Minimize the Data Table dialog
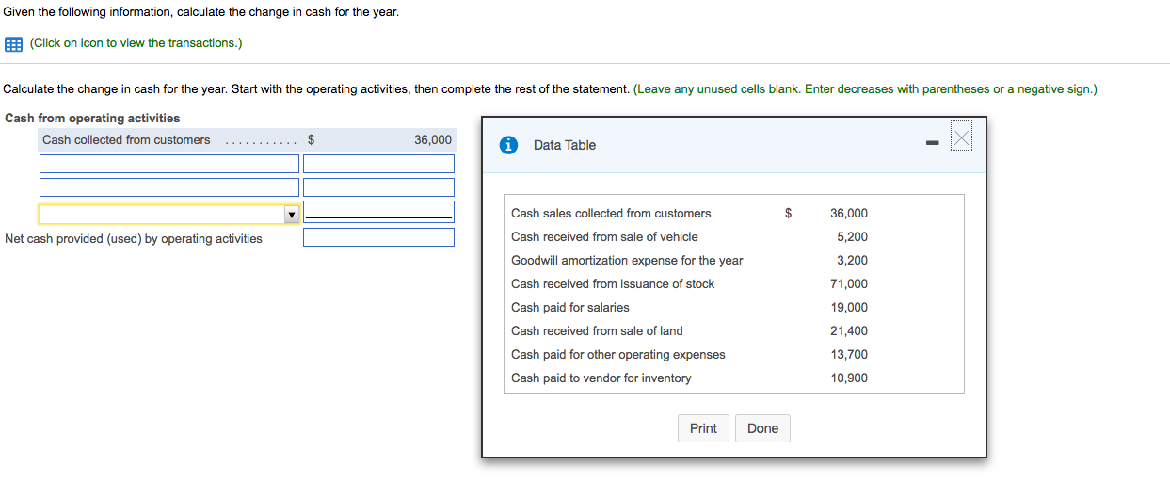Screen dimensions: 1170x498 (931, 144)
